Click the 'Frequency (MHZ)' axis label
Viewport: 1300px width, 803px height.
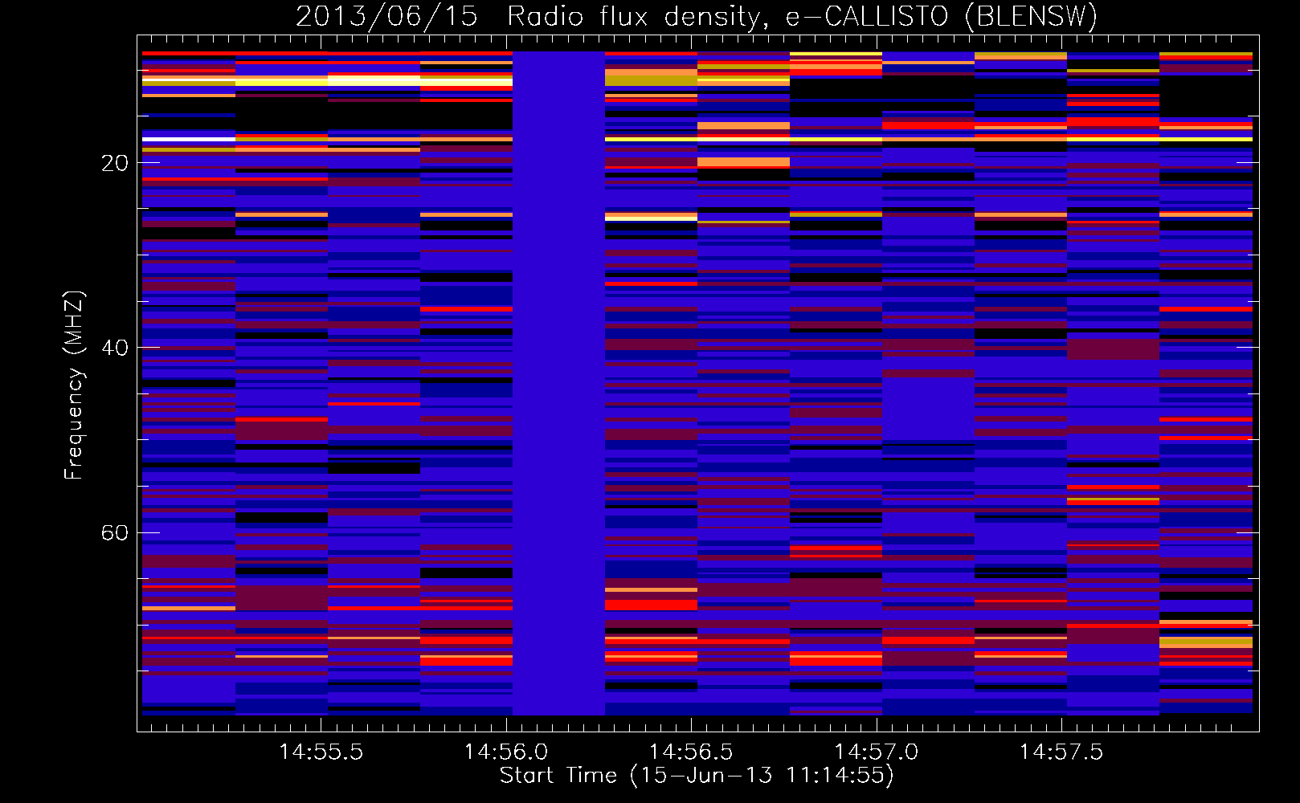(x=74, y=385)
